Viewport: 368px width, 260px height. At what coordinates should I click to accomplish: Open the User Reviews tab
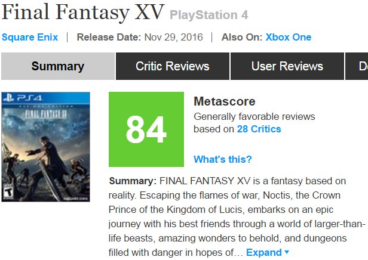pyautogui.click(x=287, y=66)
